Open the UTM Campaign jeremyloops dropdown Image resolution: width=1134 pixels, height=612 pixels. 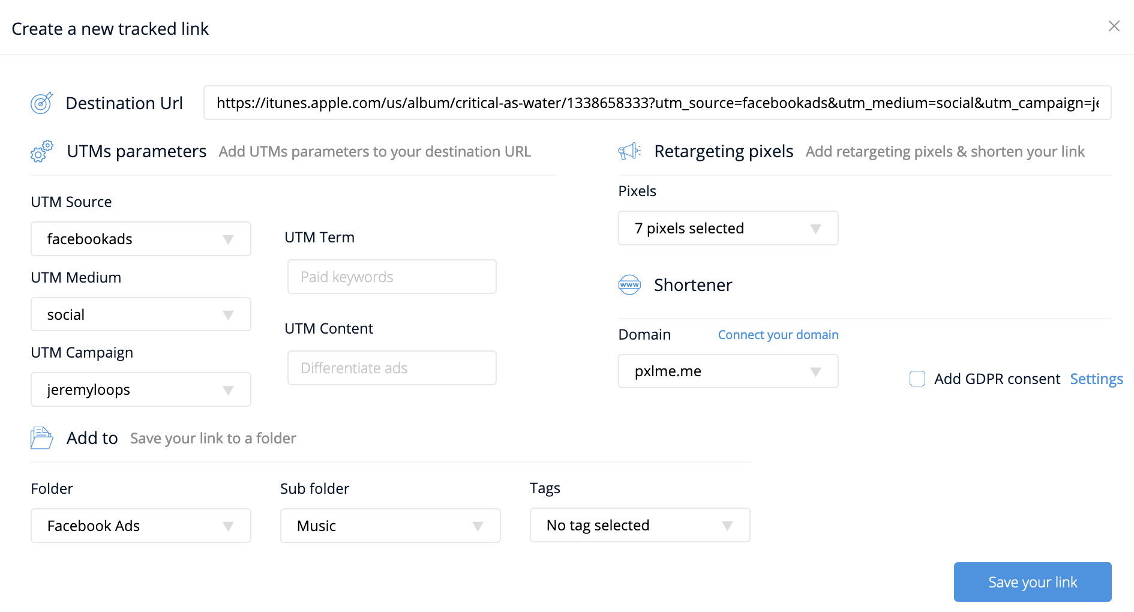point(141,389)
